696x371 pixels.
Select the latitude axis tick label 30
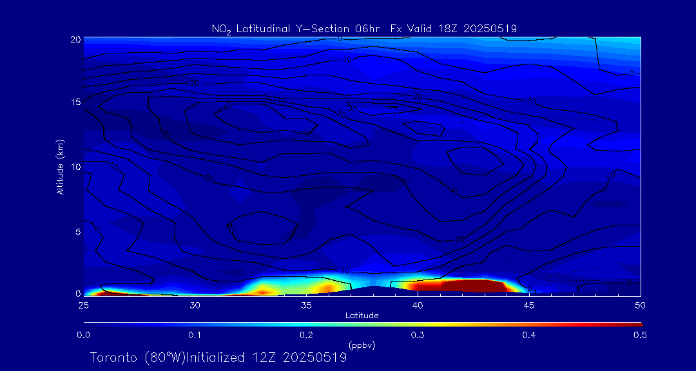pyautogui.click(x=195, y=305)
